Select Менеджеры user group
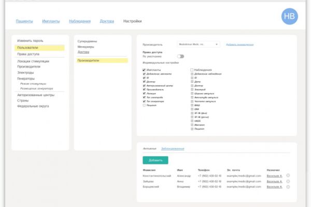 [86, 47]
